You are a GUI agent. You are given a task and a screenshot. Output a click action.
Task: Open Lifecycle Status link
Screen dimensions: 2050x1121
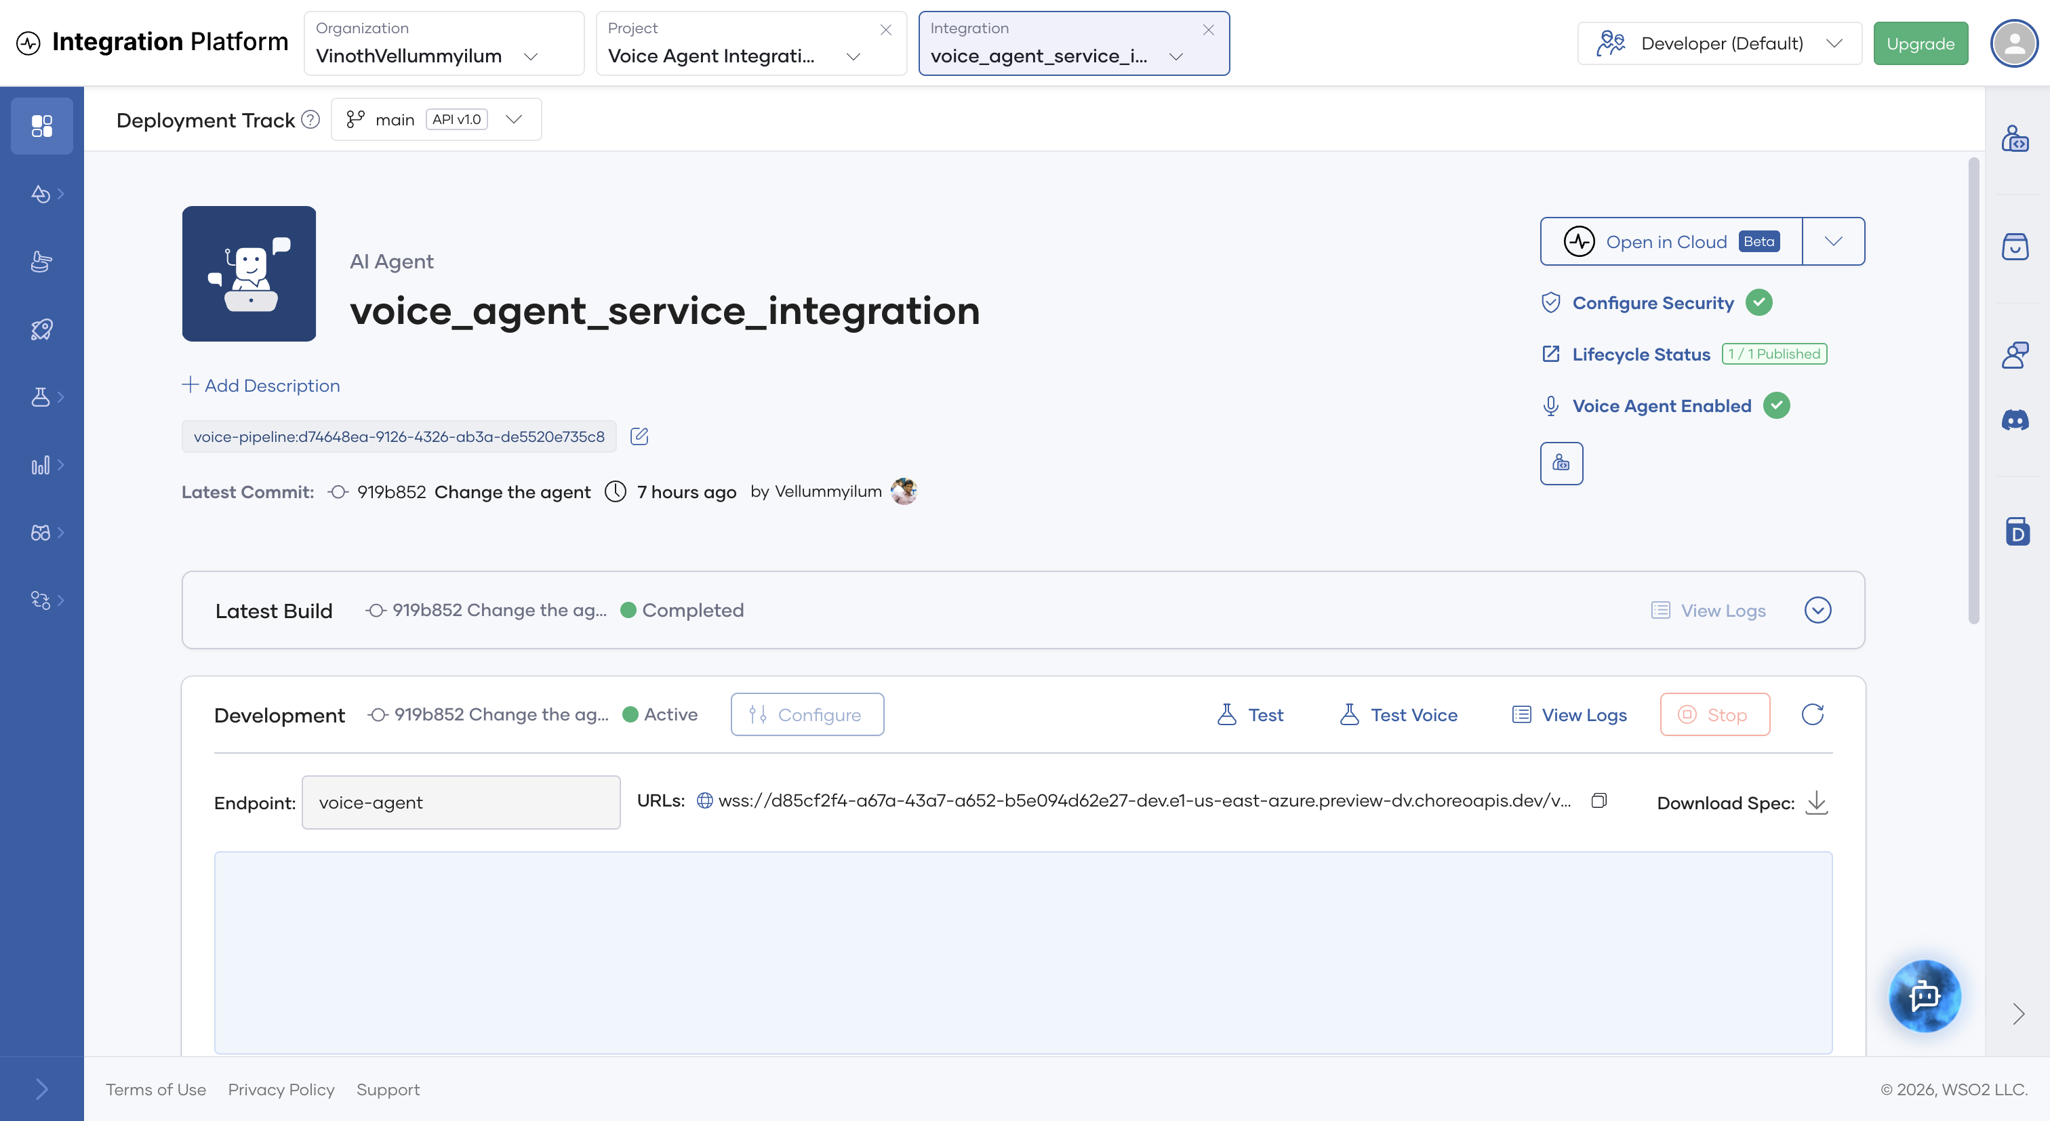click(x=1641, y=354)
